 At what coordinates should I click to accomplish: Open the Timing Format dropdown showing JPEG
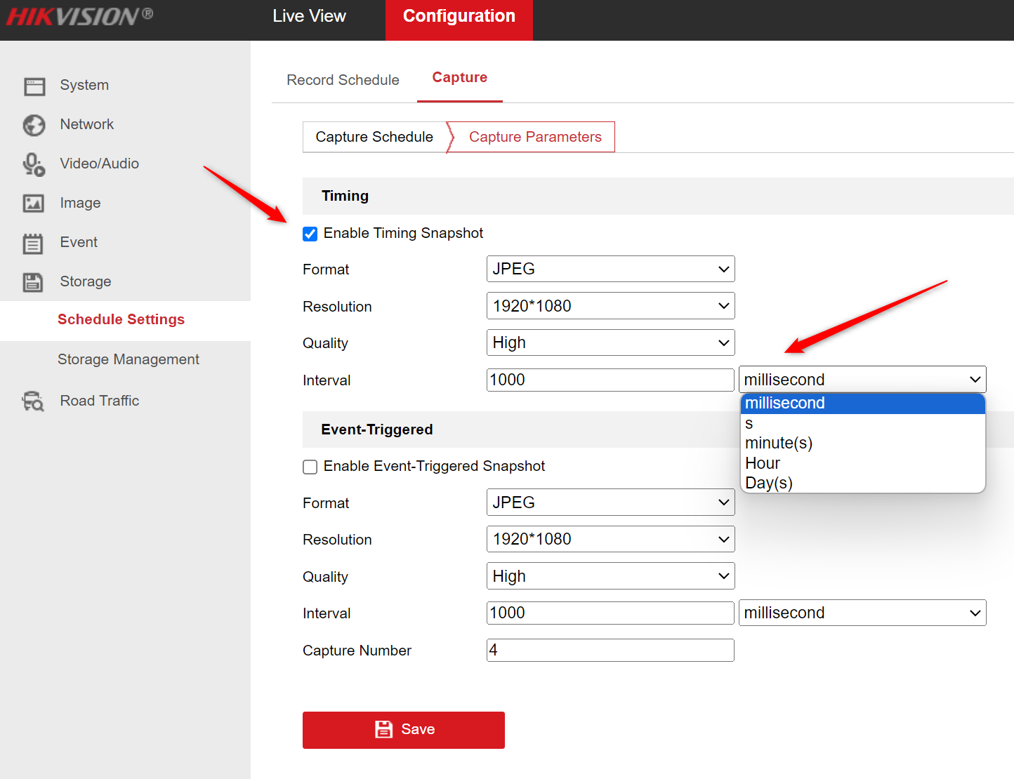(610, 269)
